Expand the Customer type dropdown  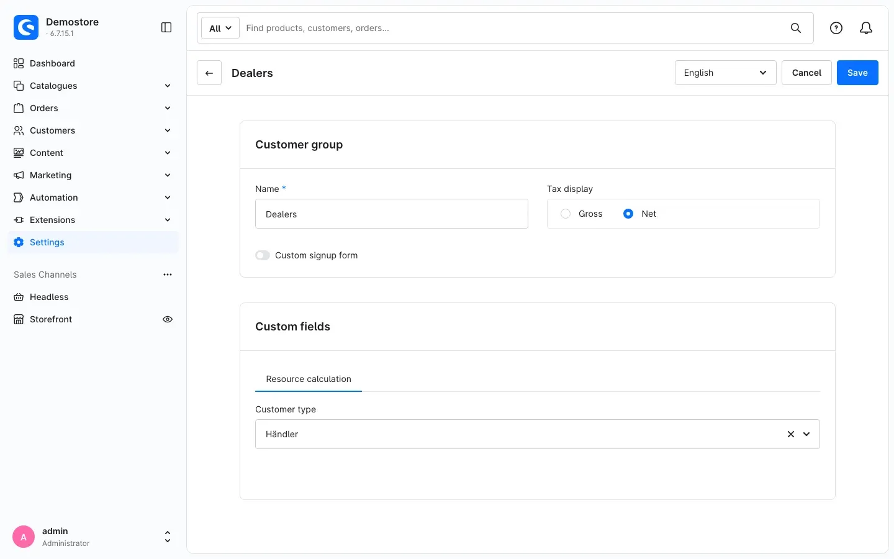tap(806, 434)
